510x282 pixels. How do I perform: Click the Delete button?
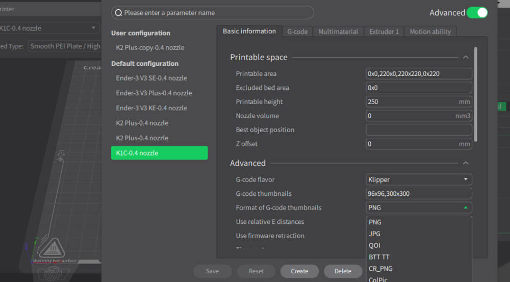pos(343,271)
